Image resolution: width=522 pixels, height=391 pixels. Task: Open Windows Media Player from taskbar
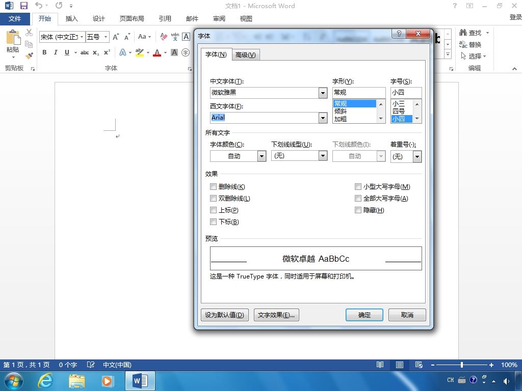pyautogui.click(x=108, y=381)
